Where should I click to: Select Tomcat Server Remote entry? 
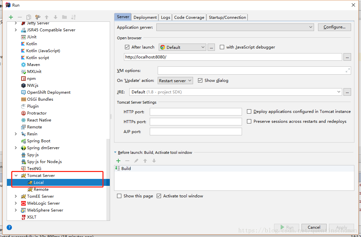tap(41, 189)
